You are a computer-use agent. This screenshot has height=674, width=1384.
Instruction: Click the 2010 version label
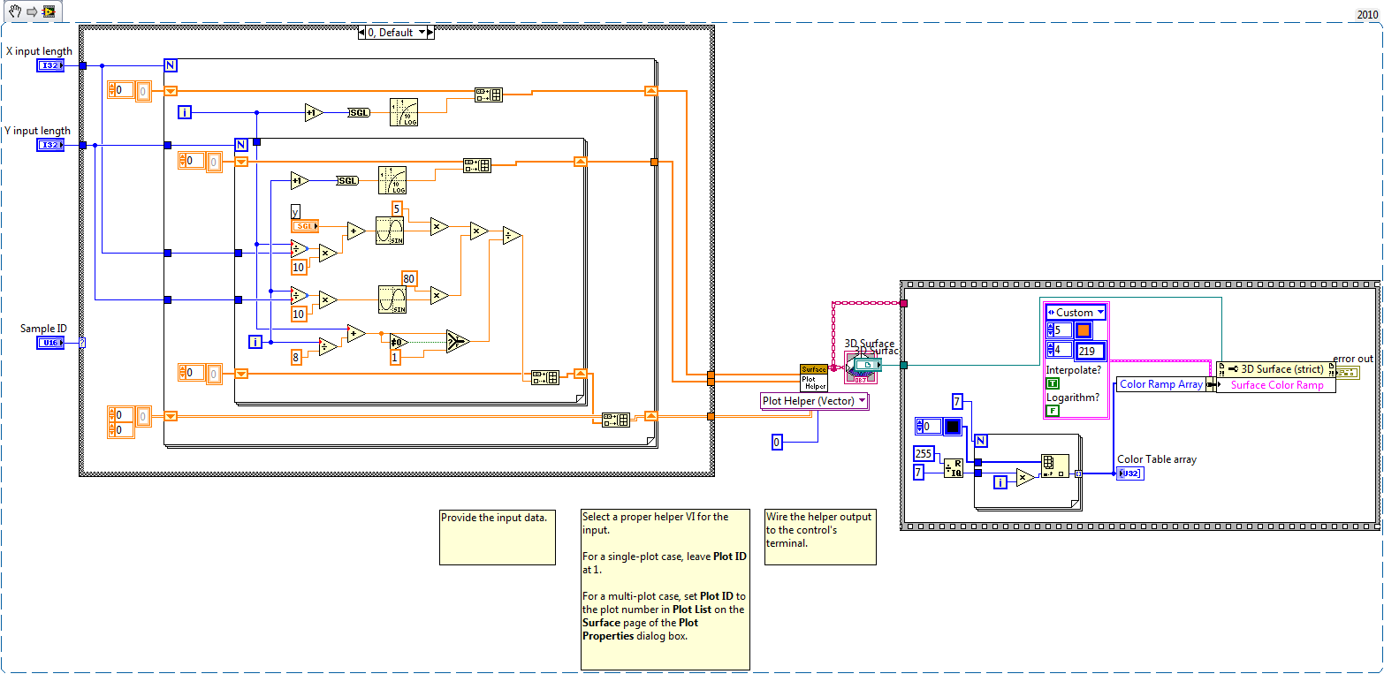pyautogui.click(x=1367, y=15)
